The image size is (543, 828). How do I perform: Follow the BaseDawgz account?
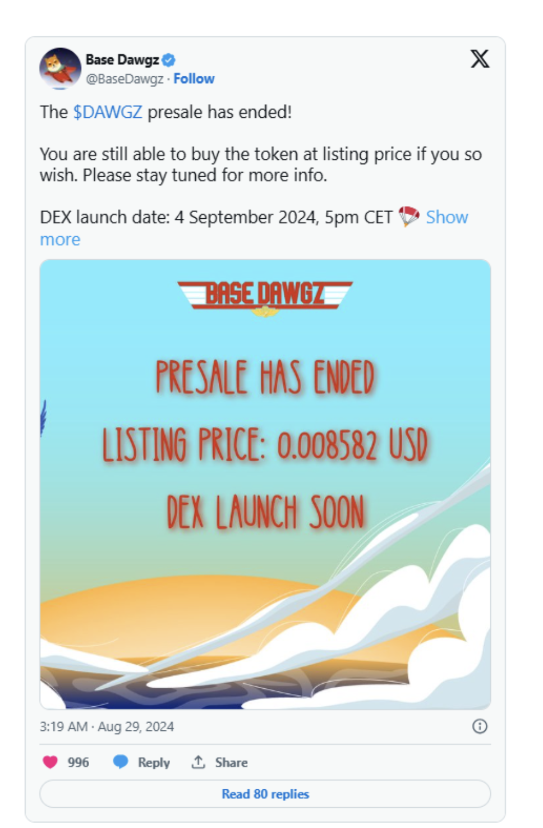point(194,79)
